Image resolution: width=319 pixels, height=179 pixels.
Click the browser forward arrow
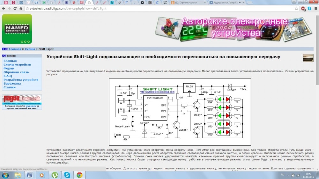coord(9,9)
